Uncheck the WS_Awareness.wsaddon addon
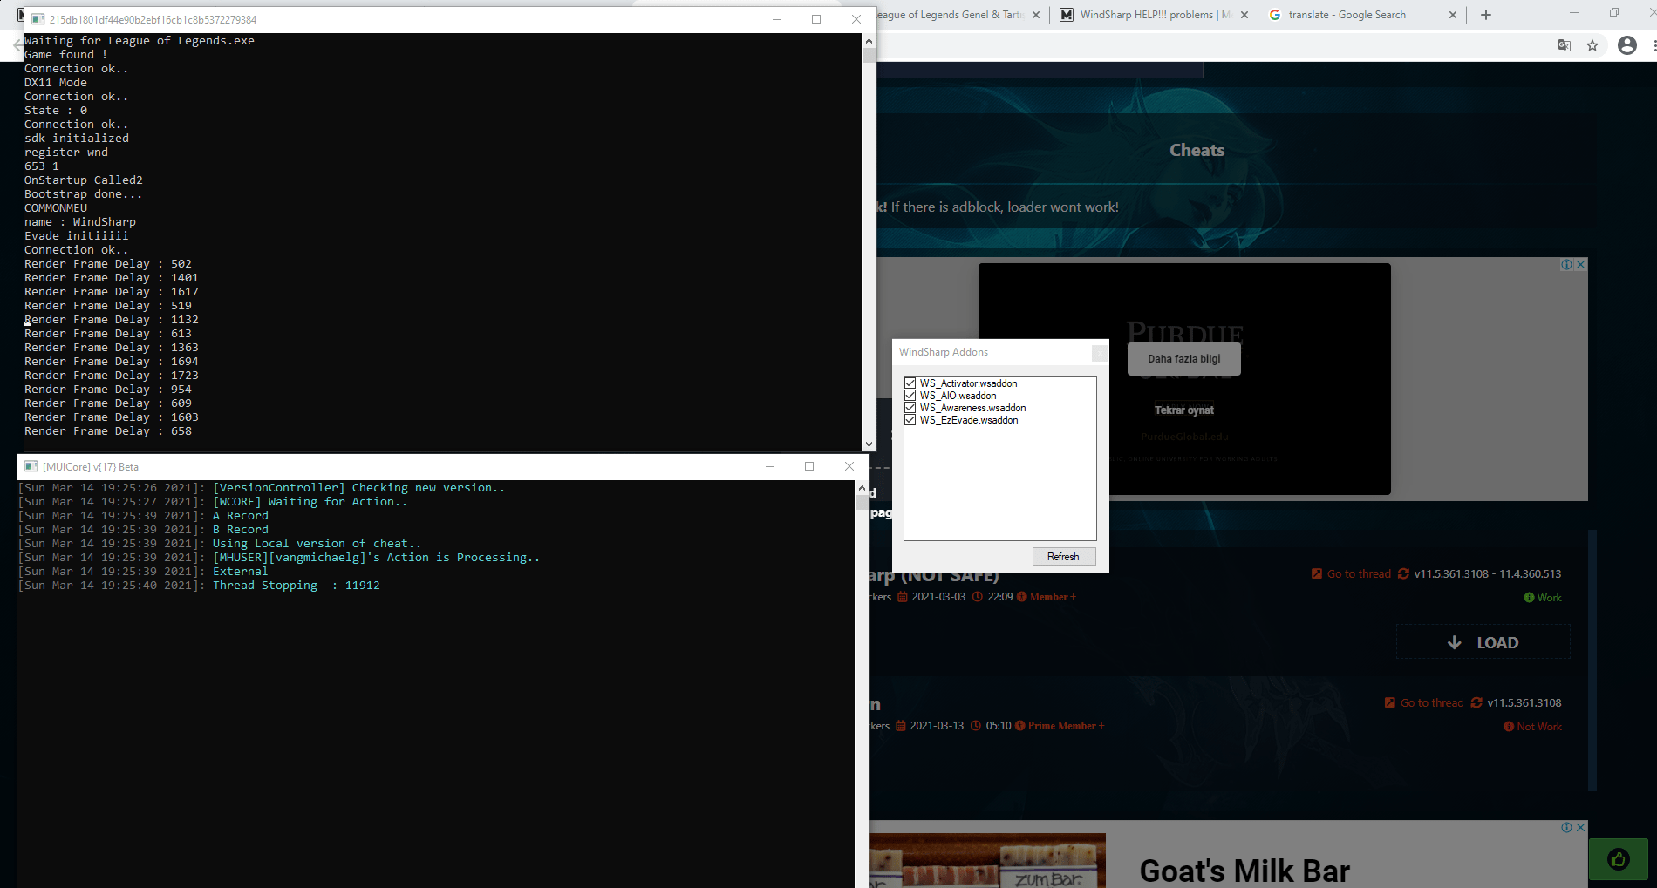This screenshot has height=888, width=1657. [x=910, y=408]
